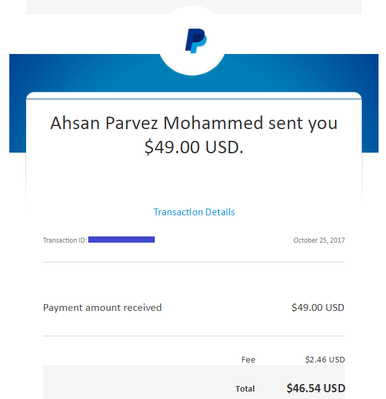The width and height of the screenshot is (386, 399).
Task: Select the $46.54 USD total amount
Action: (x=315, y=388)
